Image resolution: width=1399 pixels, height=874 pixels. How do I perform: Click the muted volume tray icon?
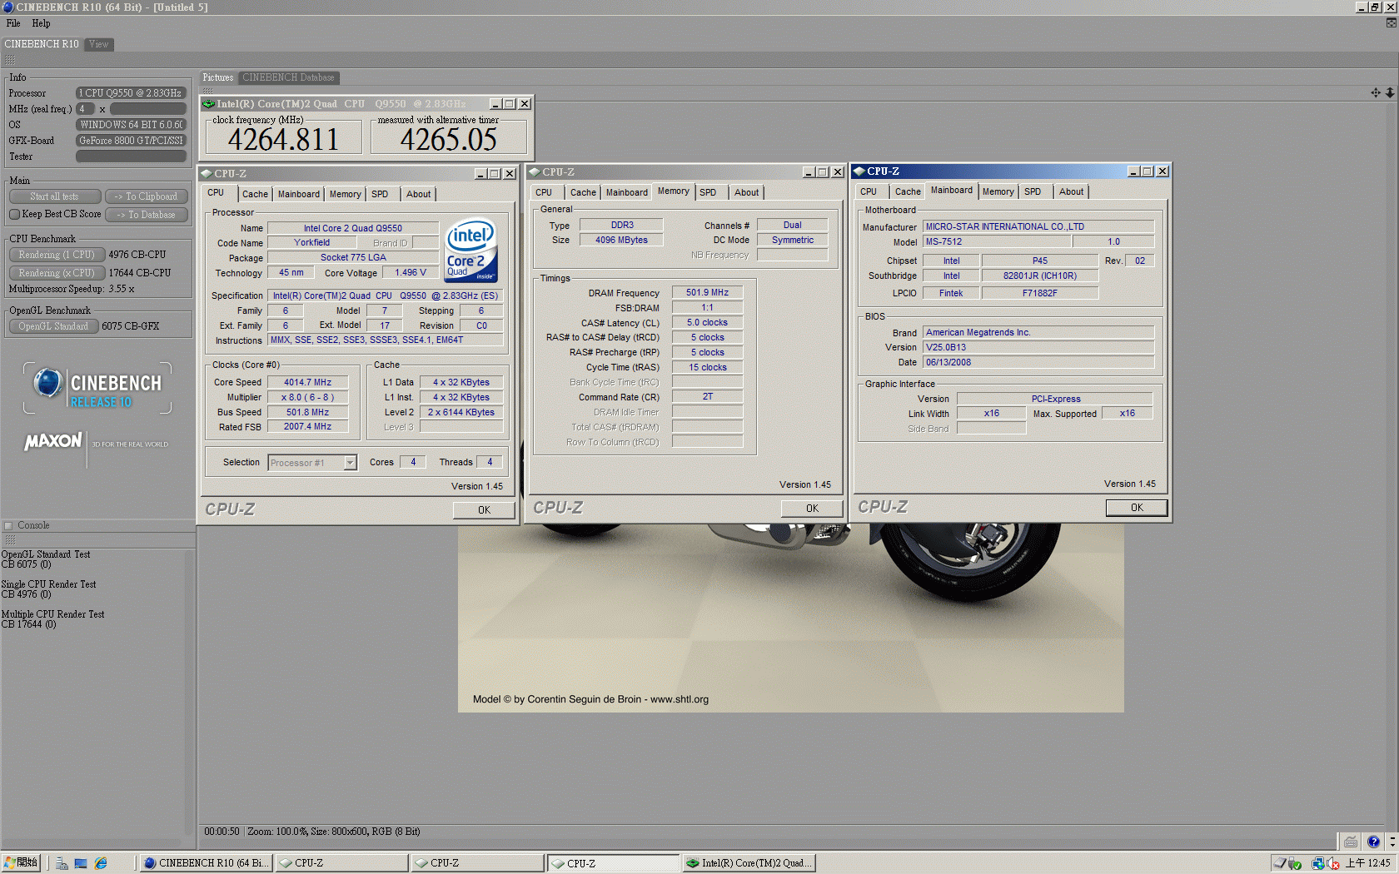tap(1332, 863)
